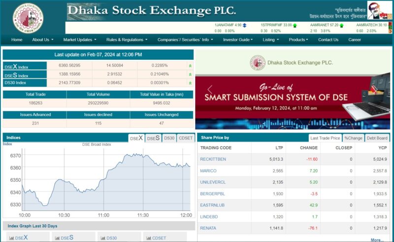Viewport: 394px width, 242px height.
Task: Open DSES 30-day graph chart icon
Action: pos(57,238)
